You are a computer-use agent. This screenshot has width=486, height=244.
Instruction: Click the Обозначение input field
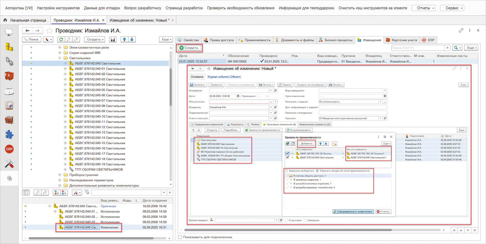point(239,102)
